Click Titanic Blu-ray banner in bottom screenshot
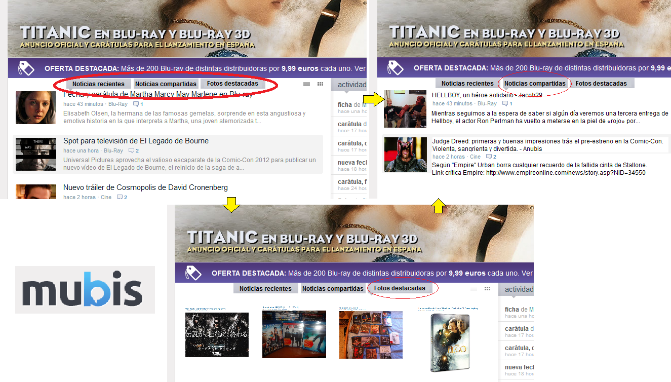 [354, 234]
